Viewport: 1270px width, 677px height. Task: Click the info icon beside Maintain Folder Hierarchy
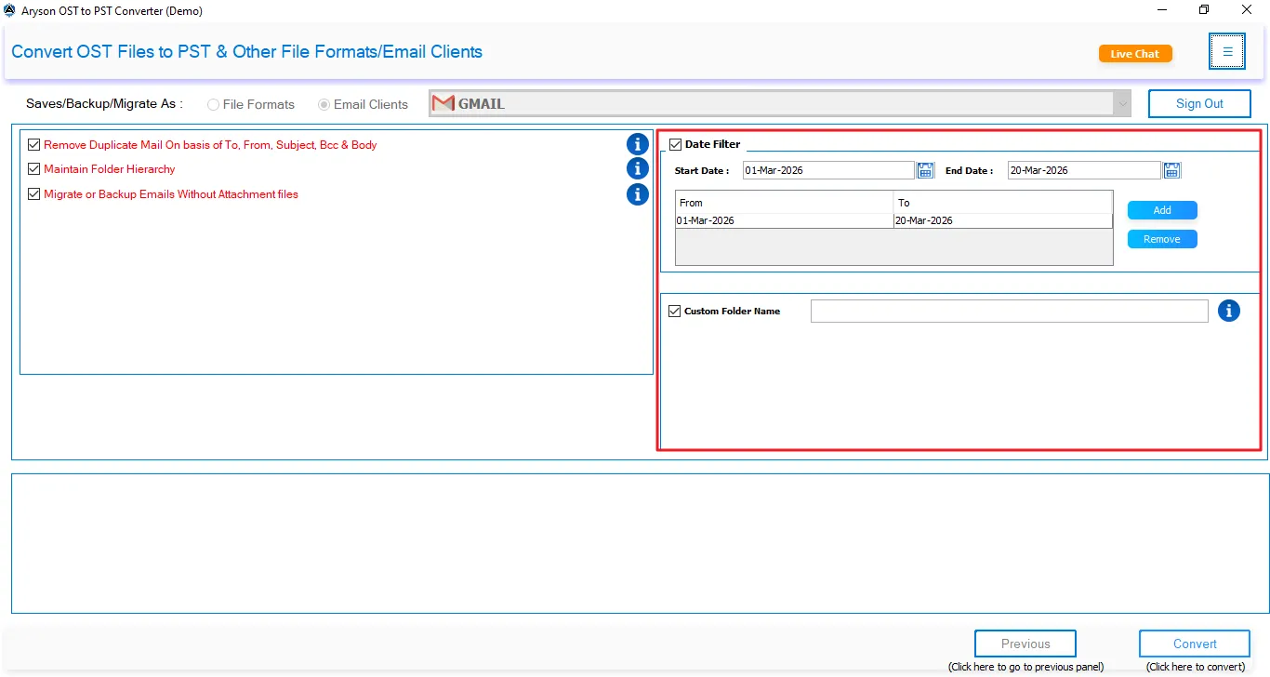[637, 168]
